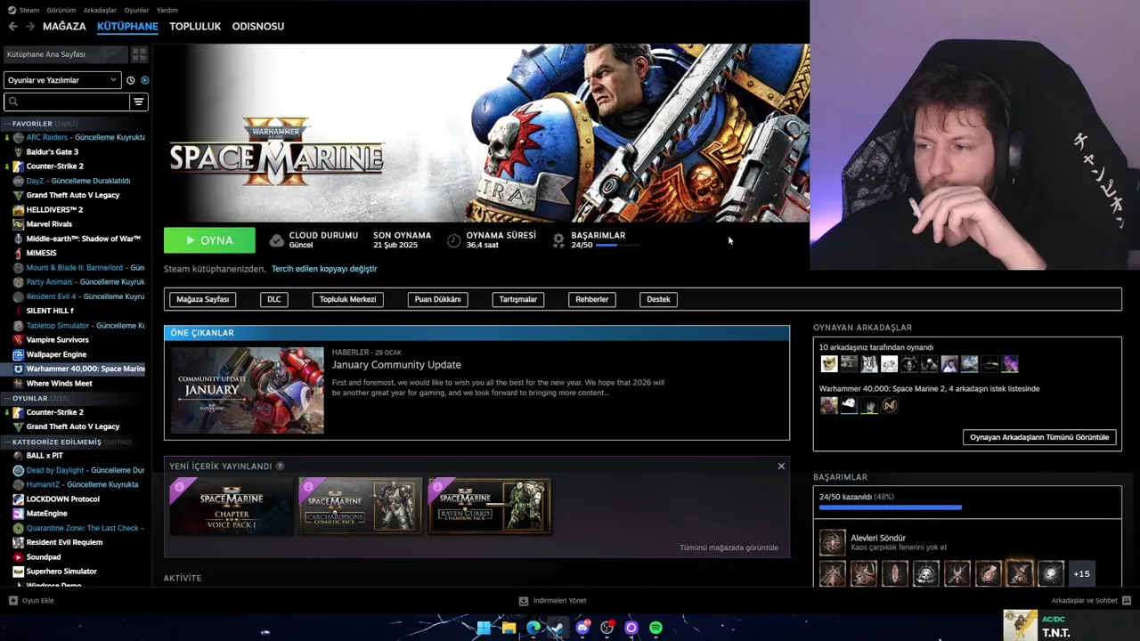The height and width of the screenshot is (641, 1140).
Task: Click the +15 more achievements badge
Action: [x=1081, y=574]
